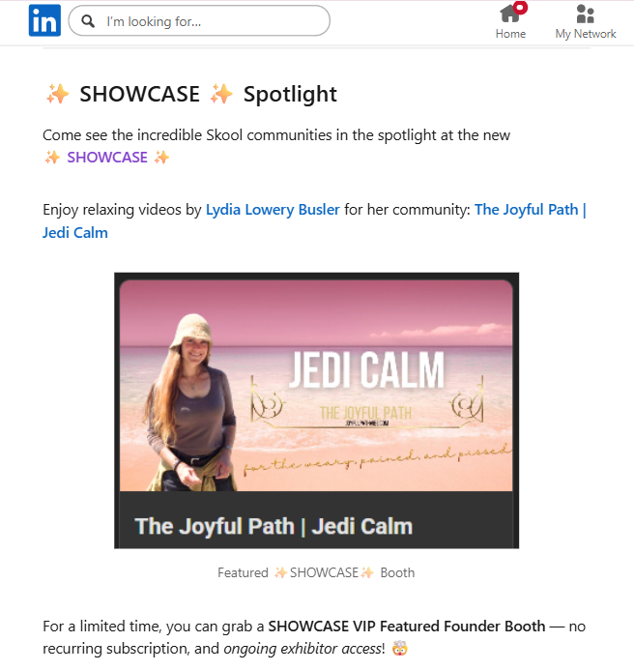The width and height of the screenshot is (634, 671).
Task: Click the sparkle emoji before purple SHOWCASE link
Action: pyautogui.click(x=52, y=158)
